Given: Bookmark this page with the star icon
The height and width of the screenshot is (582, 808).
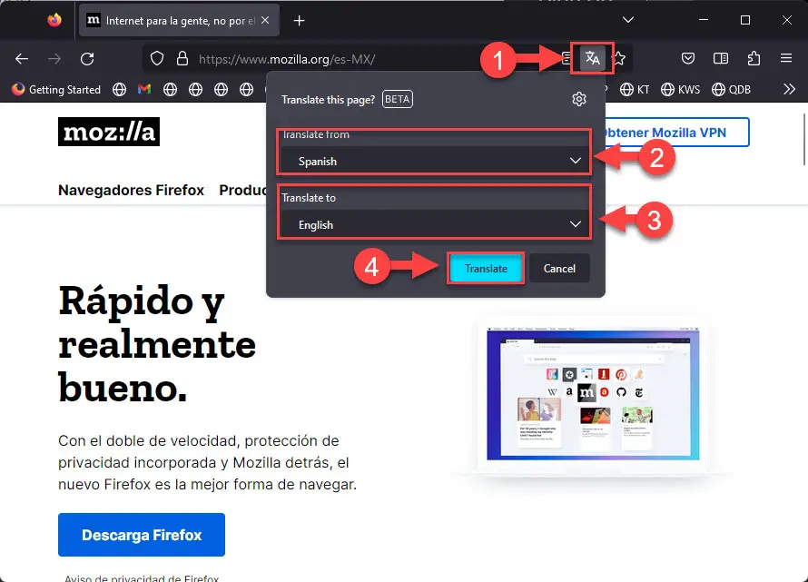Looking at the screenshot, I should (x=619, y=59).
